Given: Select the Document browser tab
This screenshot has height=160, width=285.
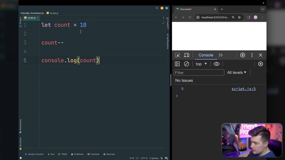Looking at the screenshot, I should click(x=196, y=9).
